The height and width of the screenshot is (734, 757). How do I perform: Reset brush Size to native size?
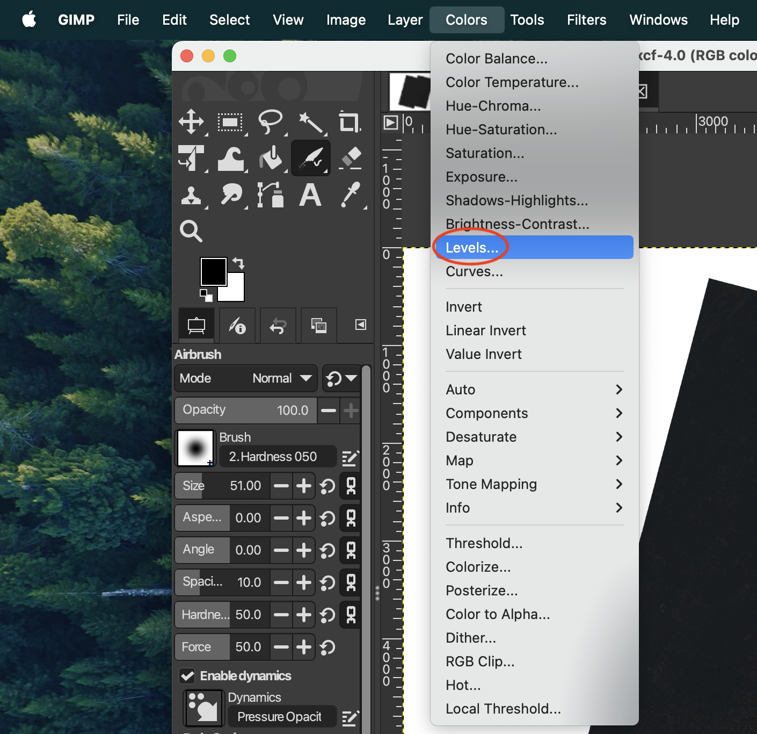tap(327, 486)
